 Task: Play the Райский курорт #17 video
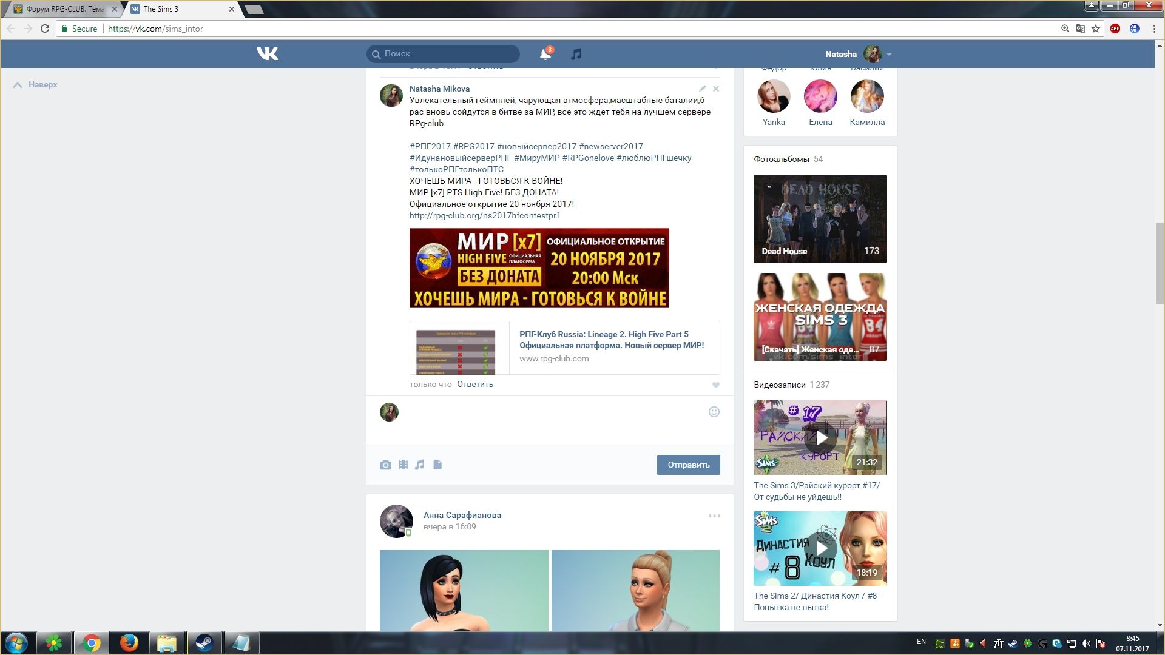(x=820, y=437)
